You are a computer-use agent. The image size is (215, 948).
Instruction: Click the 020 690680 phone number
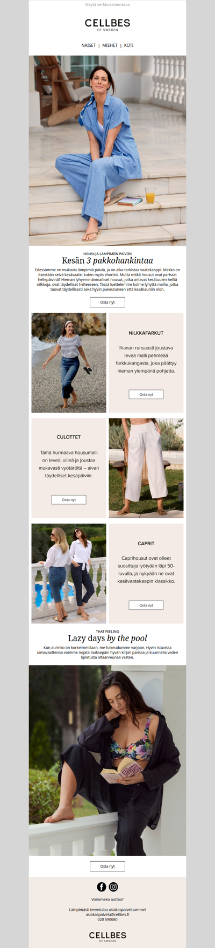107,919
